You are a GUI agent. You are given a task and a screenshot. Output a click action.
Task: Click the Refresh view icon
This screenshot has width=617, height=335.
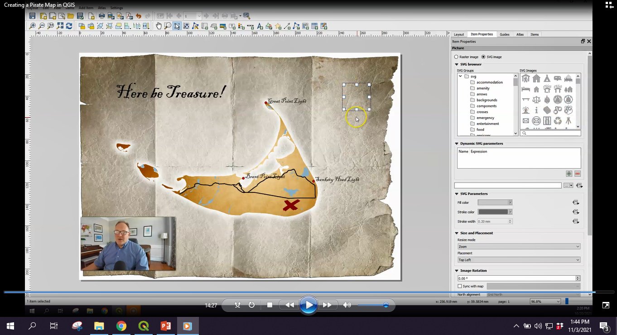[69, 26]
